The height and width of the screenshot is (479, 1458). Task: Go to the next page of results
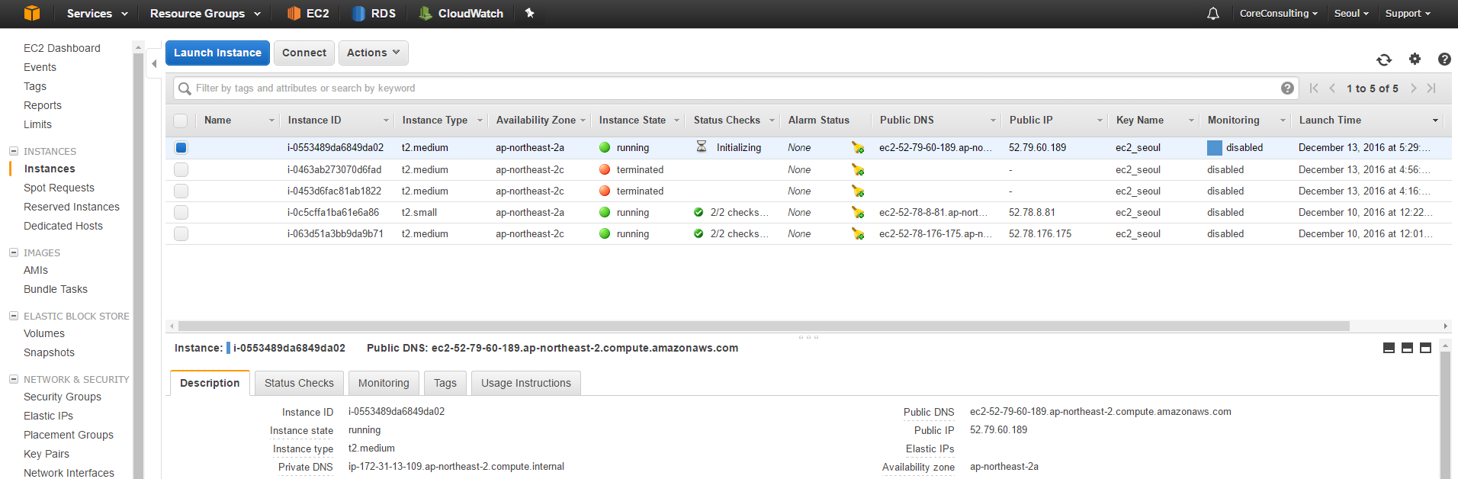coord(1413,88)
